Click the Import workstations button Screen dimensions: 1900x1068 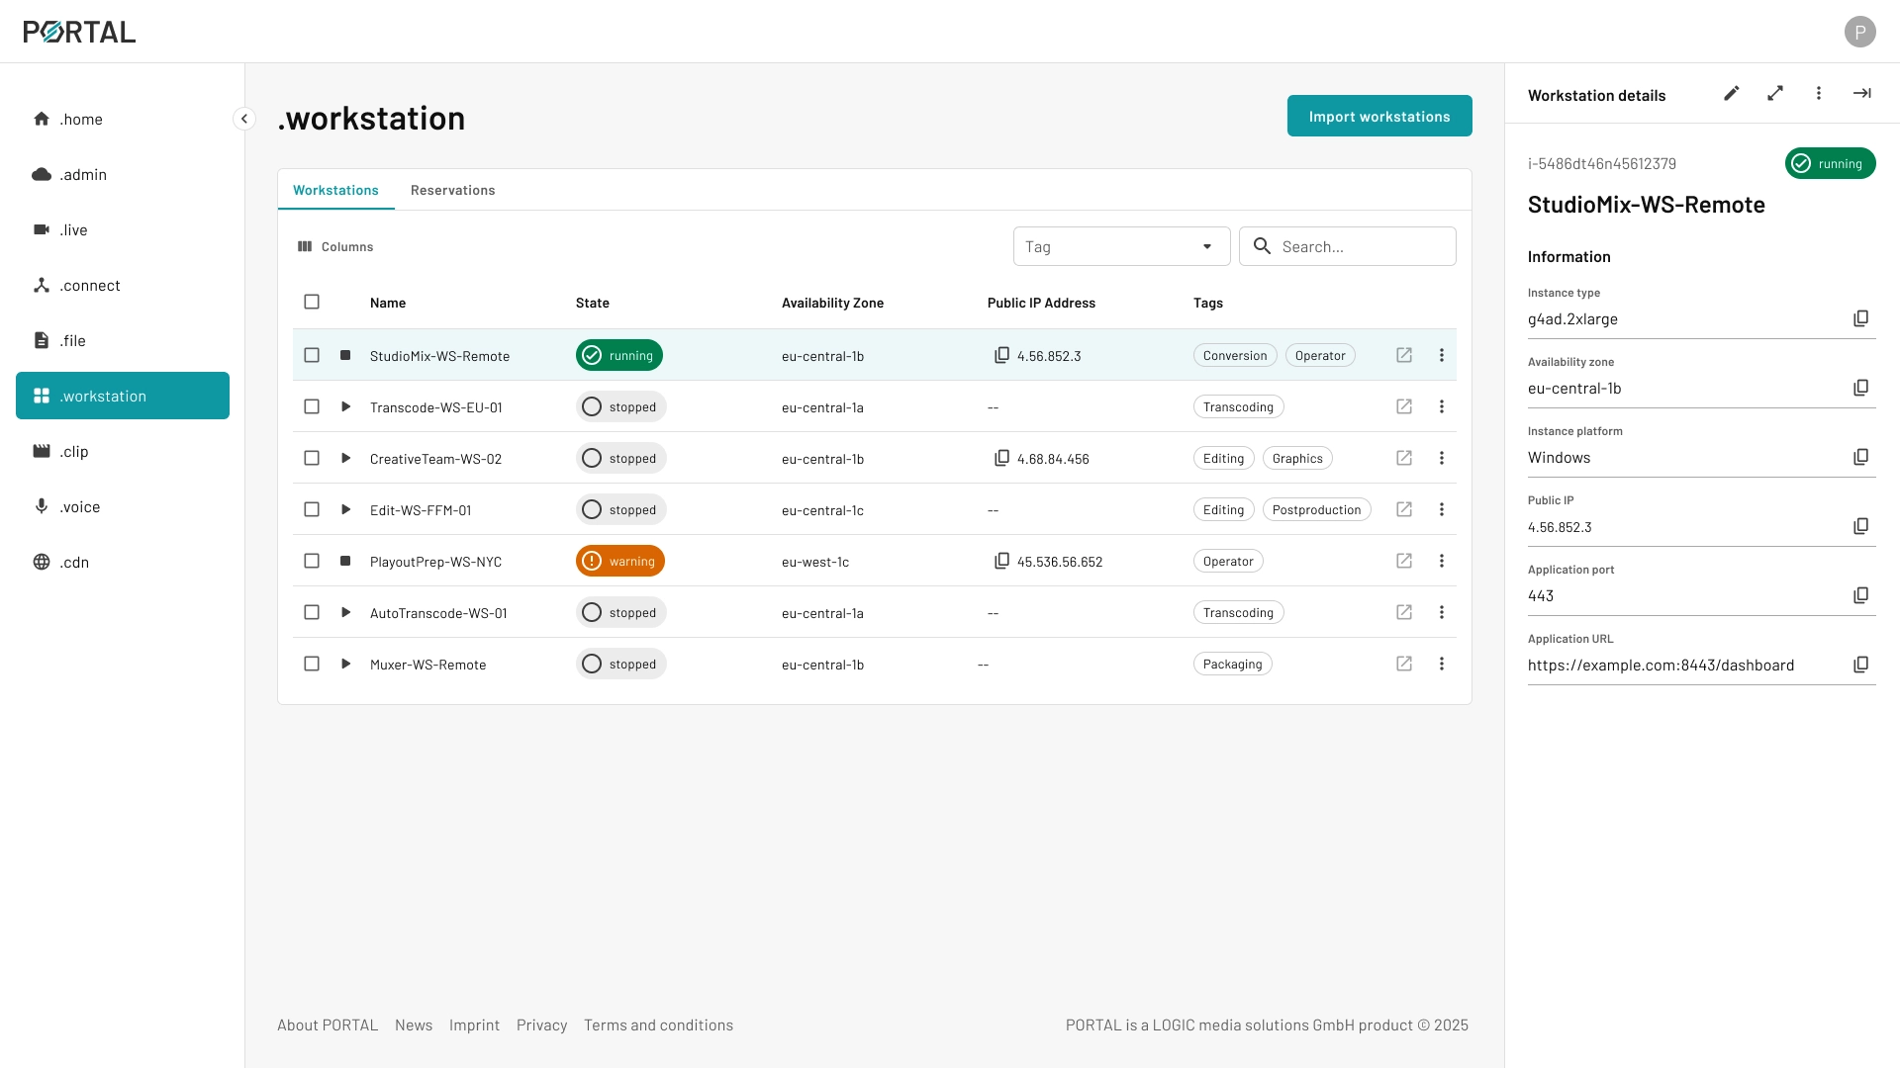point(1378,116)
